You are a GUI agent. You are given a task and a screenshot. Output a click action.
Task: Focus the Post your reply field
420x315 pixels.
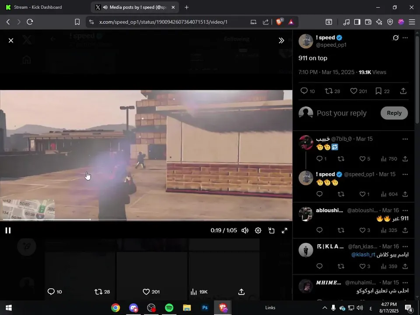pos(342,113)
